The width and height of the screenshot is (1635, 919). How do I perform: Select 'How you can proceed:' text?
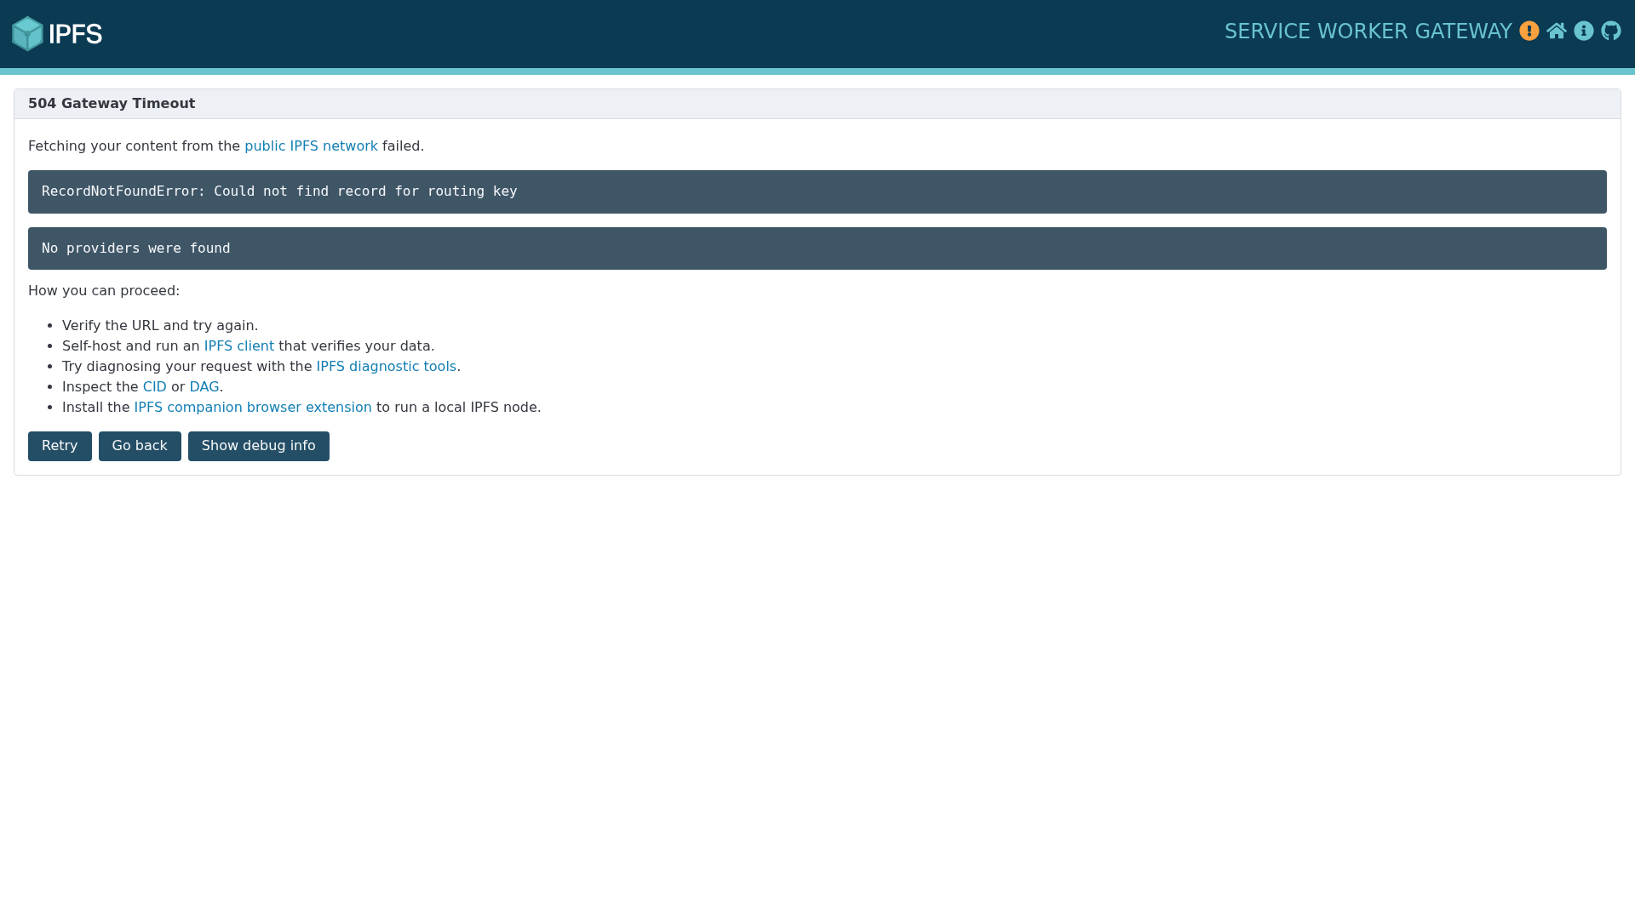(x=104, y=291)
